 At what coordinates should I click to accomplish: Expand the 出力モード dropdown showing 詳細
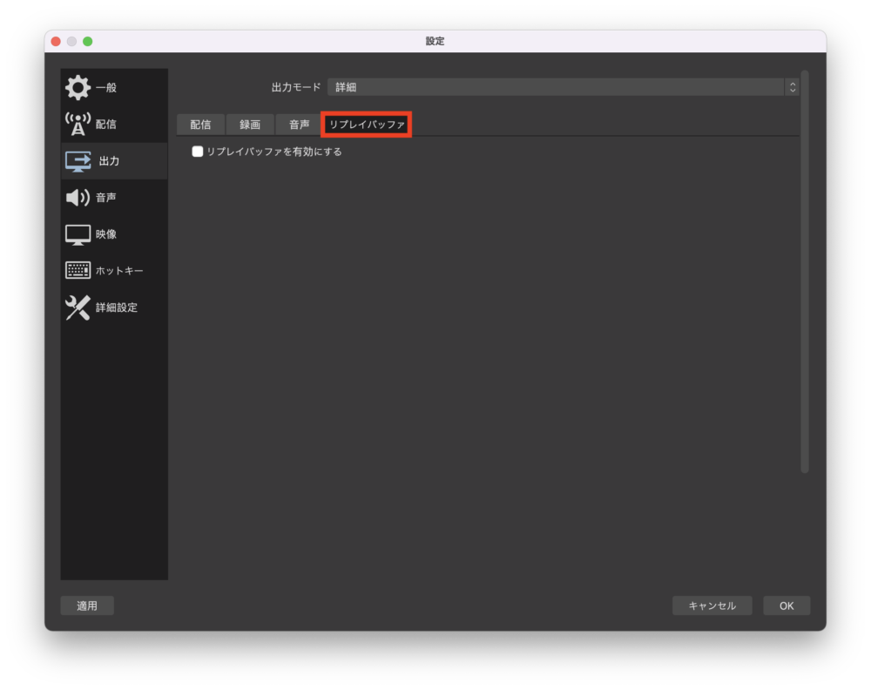(x=563, y=87)
